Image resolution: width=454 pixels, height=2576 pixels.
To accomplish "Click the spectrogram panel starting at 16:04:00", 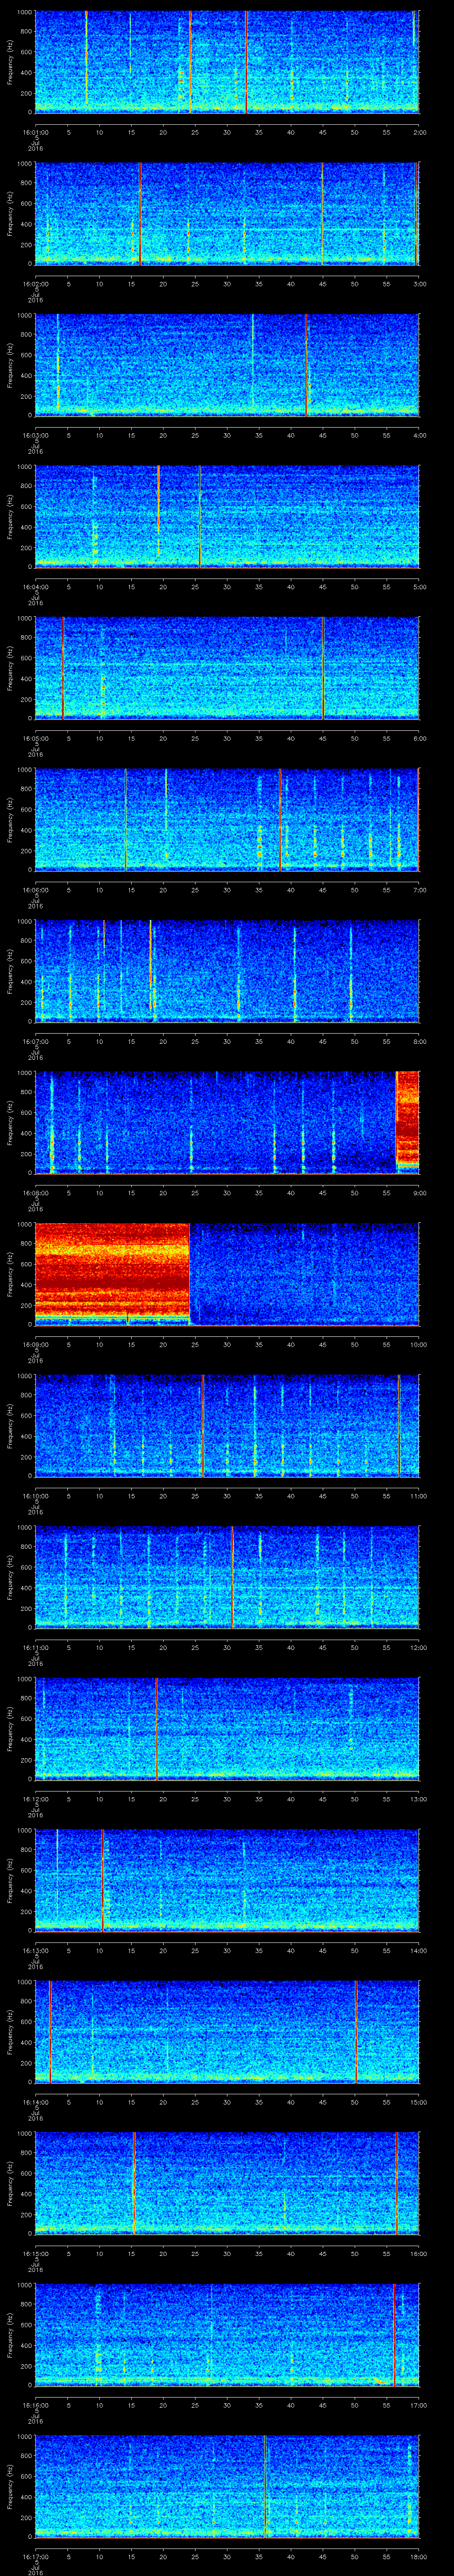I will 227,516.
